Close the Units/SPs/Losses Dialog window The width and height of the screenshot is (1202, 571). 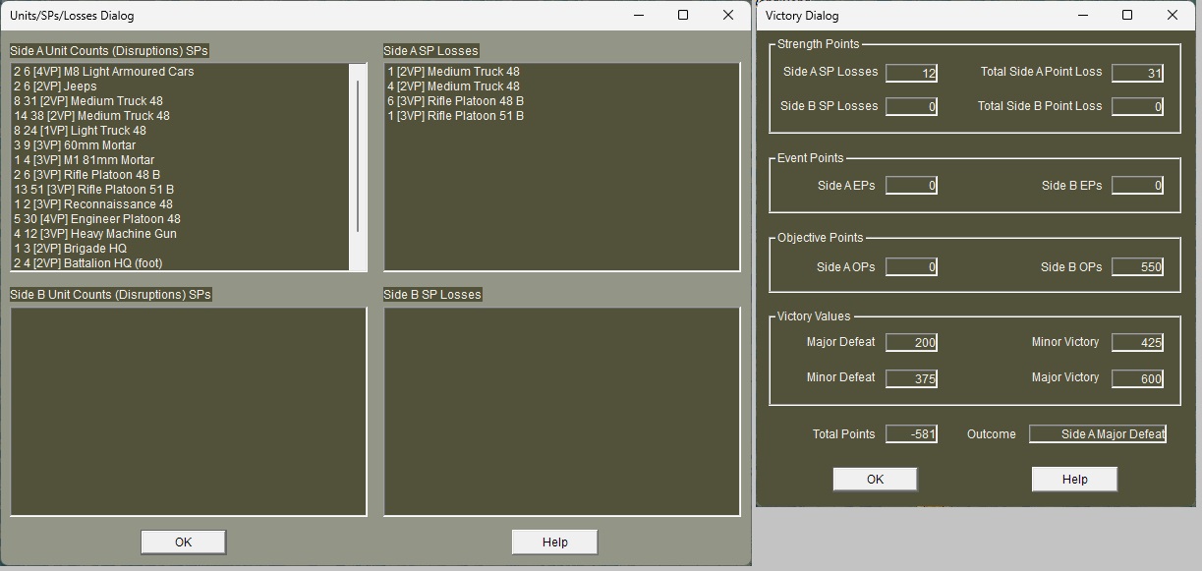(x=728, y=15)
